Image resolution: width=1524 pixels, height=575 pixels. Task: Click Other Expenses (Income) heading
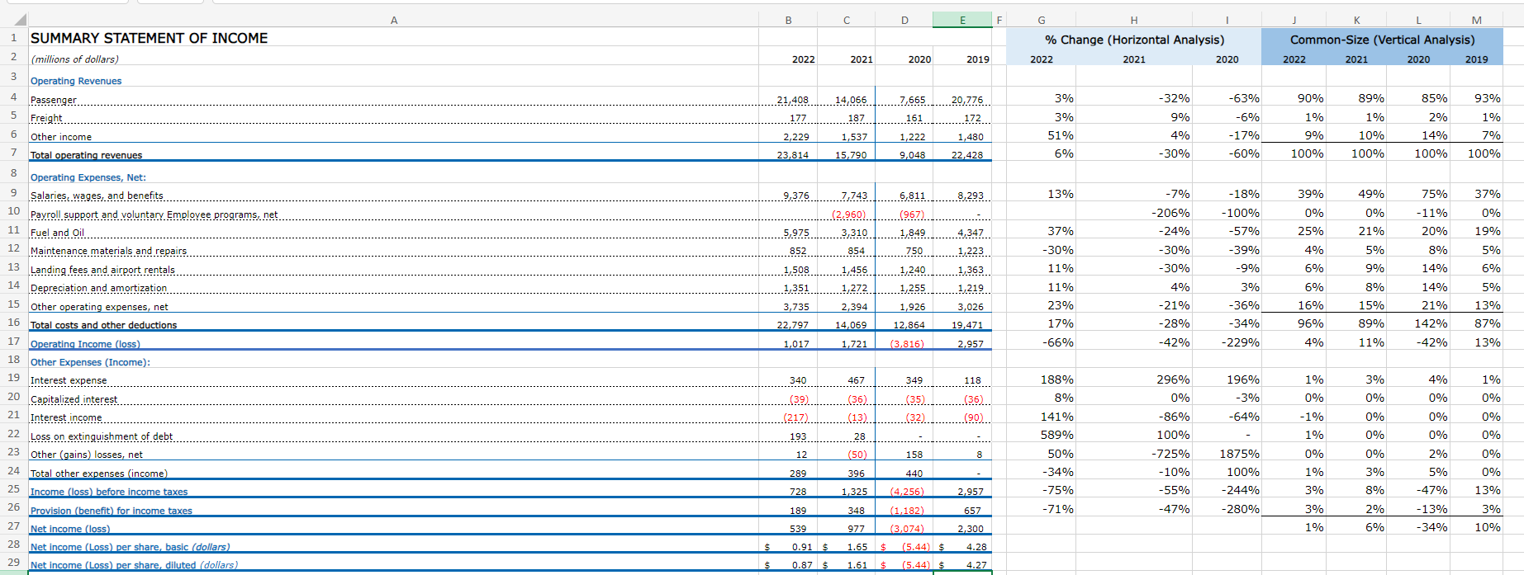(90, 362)
